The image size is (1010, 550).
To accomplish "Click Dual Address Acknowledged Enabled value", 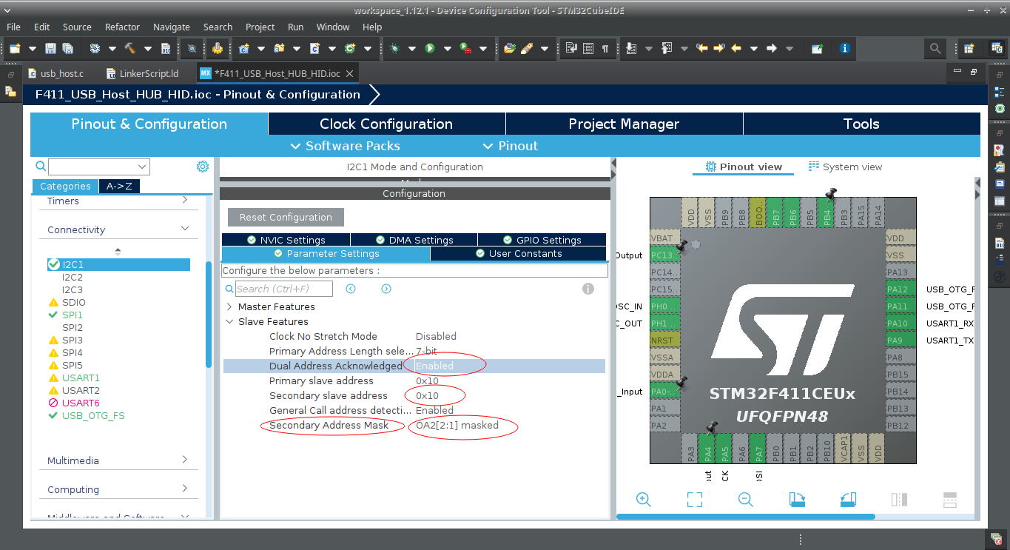I will [x=435, y=366].
